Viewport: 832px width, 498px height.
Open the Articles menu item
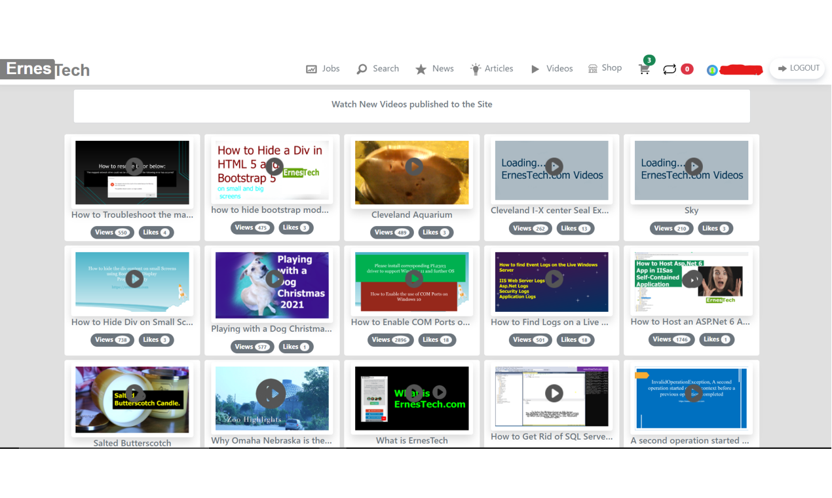(491, 69)
